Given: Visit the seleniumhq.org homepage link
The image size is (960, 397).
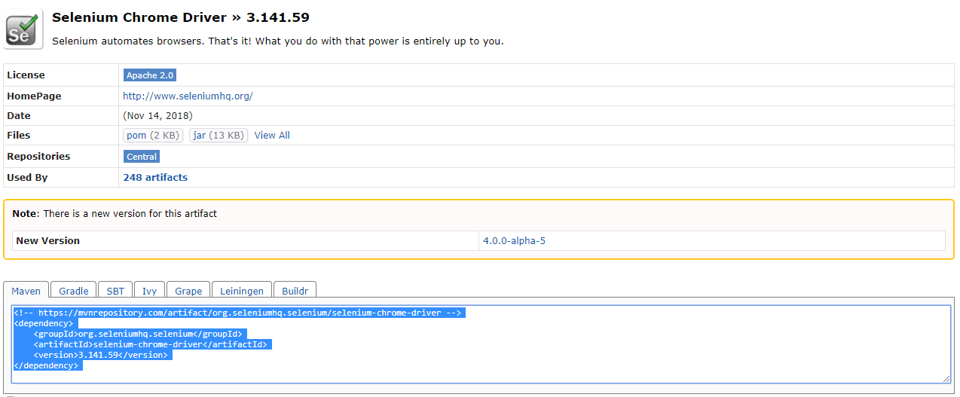Looking at the screenshot, I should pos(188,96).
